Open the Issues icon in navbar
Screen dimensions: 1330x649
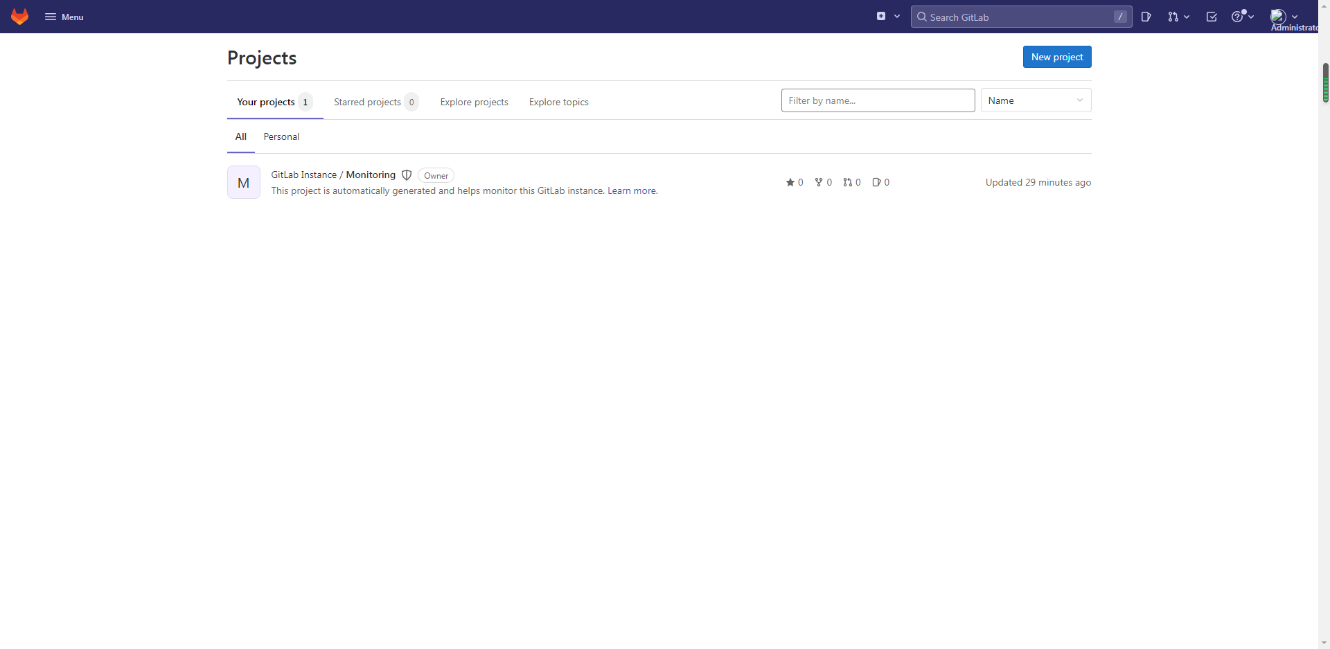pos(1146,17)
